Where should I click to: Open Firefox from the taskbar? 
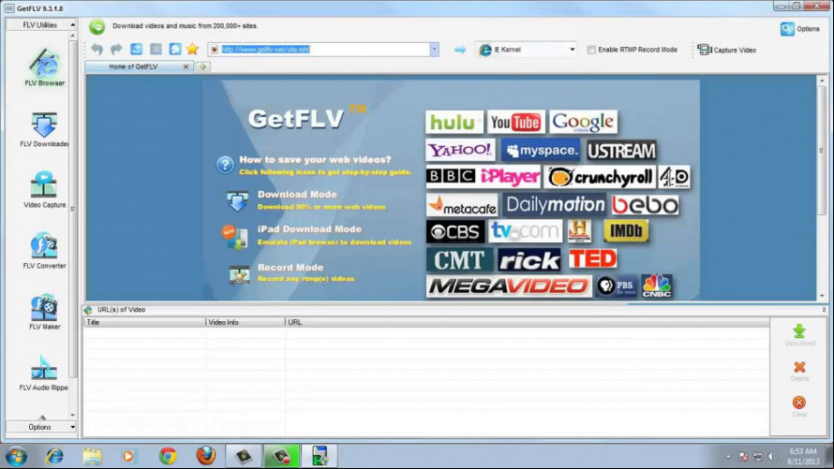coord(206,456)
